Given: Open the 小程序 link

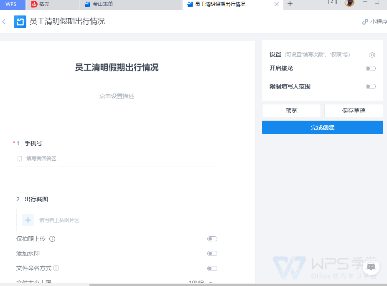Looking at the screenshot, I should pyautogui.click(x=374, y=22).
